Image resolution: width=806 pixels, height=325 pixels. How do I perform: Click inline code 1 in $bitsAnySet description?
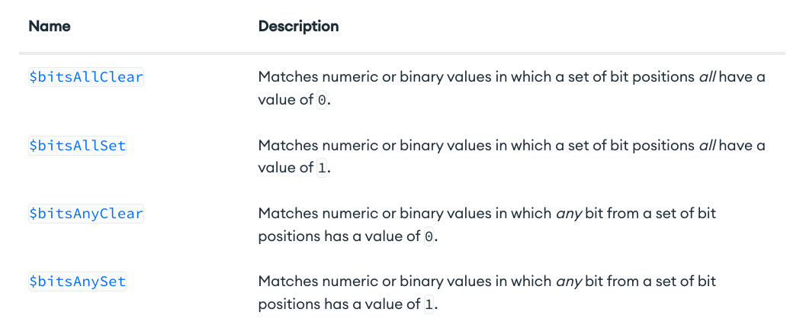click(x=429, y=304)
